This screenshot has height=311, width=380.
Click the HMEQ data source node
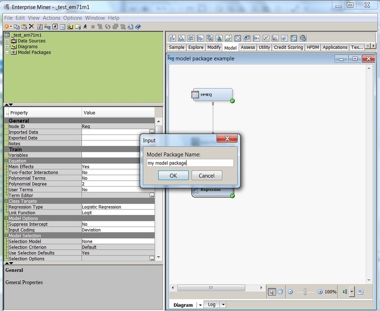tap(212, 95)
